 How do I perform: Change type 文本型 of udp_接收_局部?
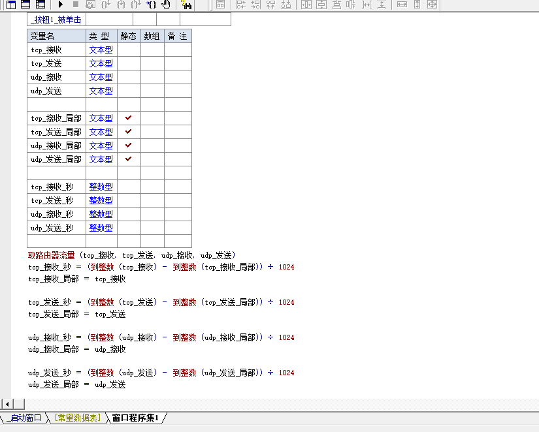point(101,146)
